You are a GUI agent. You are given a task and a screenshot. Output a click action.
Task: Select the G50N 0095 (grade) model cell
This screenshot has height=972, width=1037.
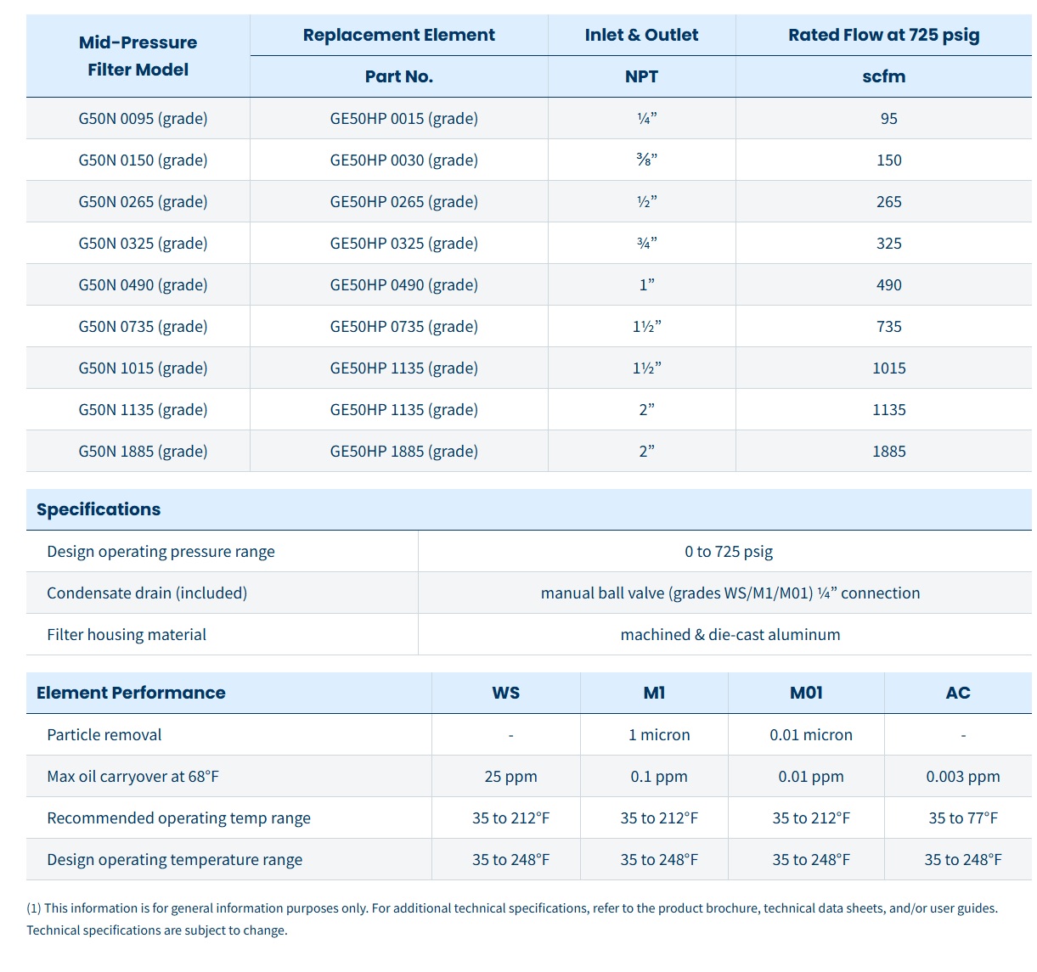[x=143, y=119]
